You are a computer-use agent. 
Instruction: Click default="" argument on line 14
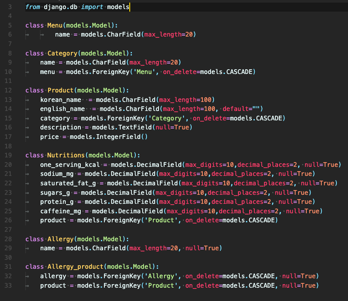pyautogui.click(x=241, y=109)
